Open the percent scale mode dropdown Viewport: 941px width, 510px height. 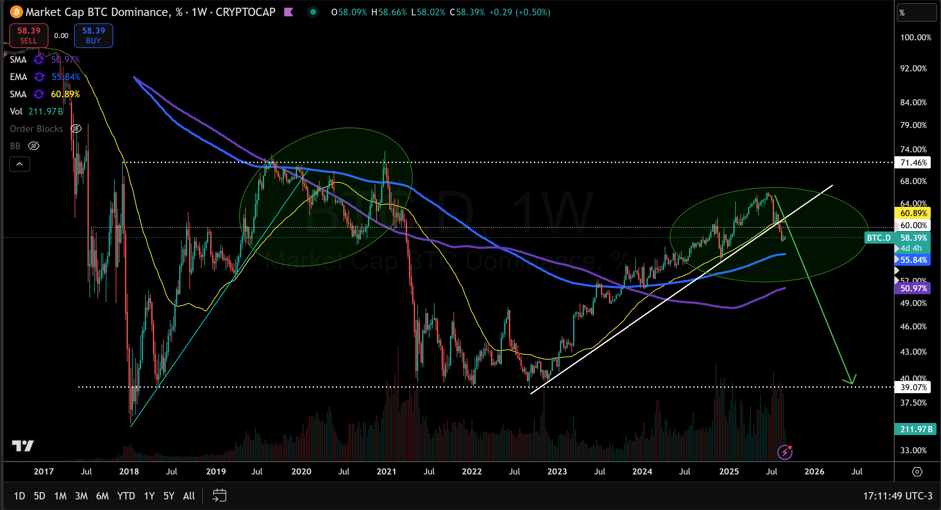click(x=917, y=13)
